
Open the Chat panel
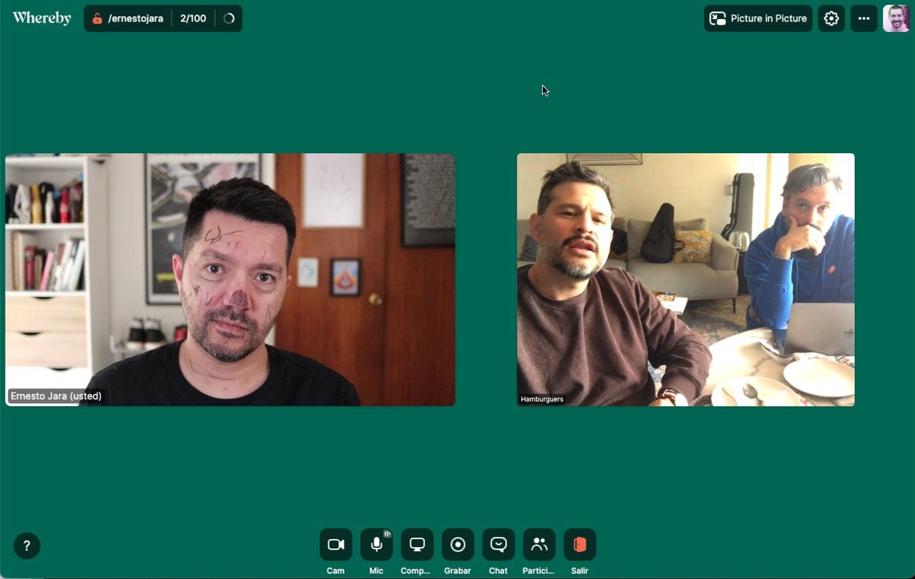[498, 544]
